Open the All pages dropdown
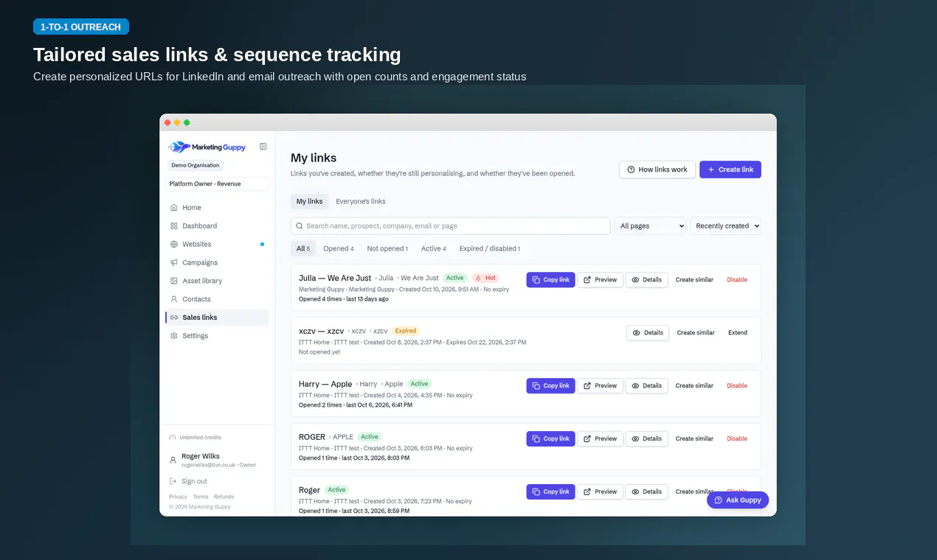This screenshot has height=560, width=937. pos(651,226)
